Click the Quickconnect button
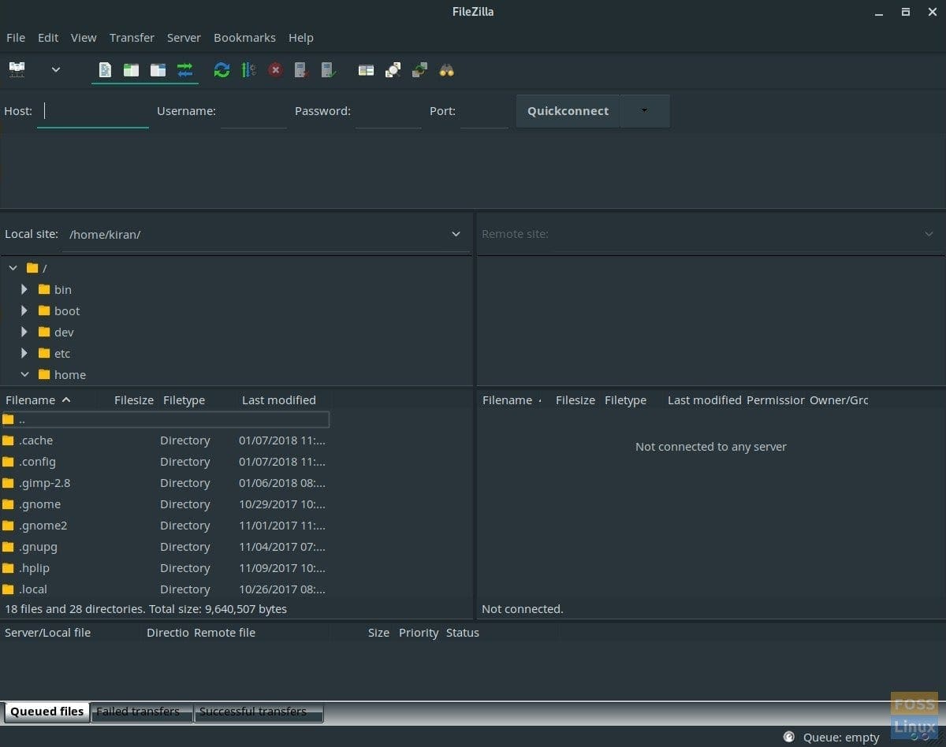Image resolution: width=946 pixels, height=747 pixels. (568, 111)
